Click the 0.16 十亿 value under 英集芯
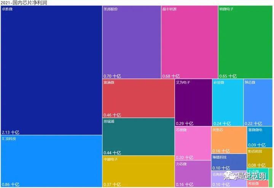This screenshot has width=274, height=188. (221, 151)
